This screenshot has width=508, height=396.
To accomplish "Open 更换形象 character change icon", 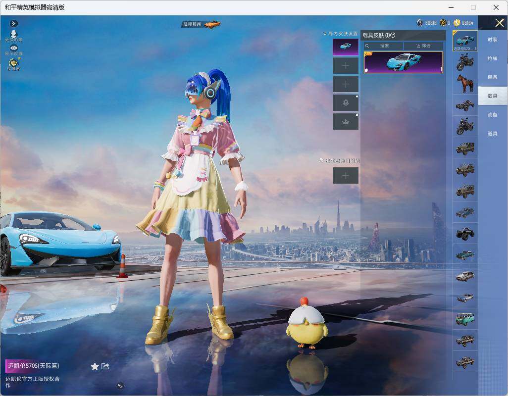I will (x=13, y=36).
